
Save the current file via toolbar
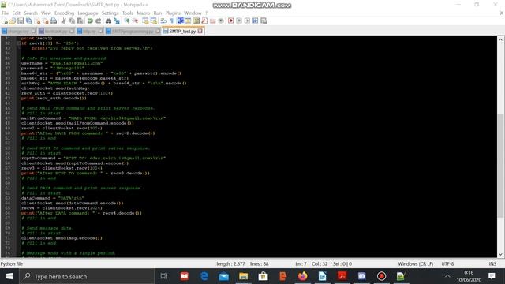(x=21, y=21)
